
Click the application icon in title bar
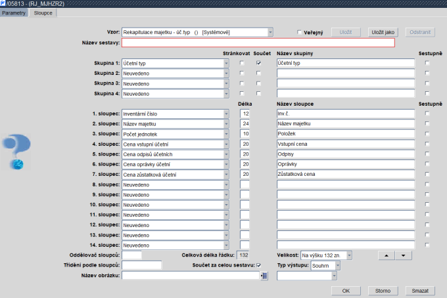coord(3,3)
